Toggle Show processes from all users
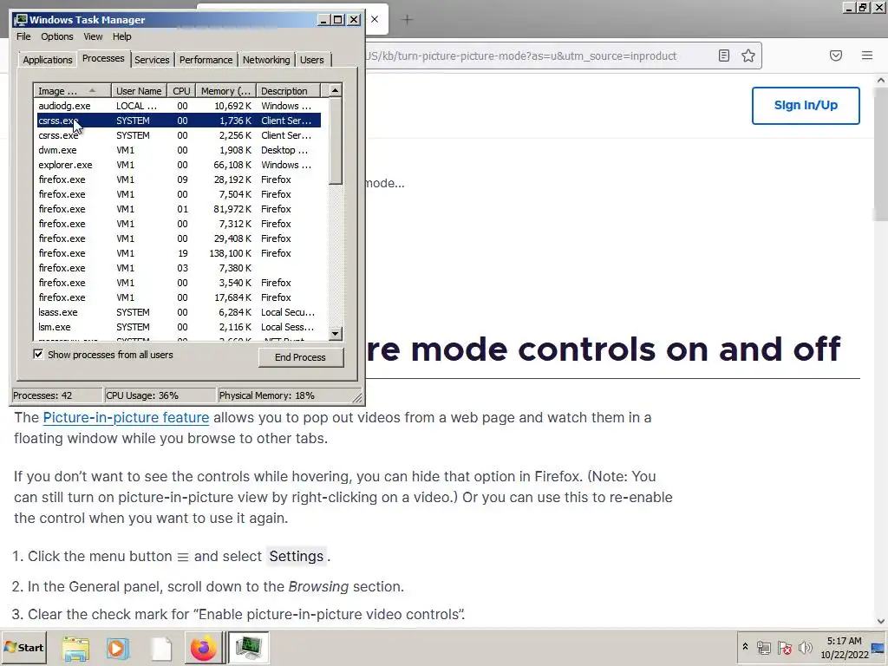 [38, 355]
